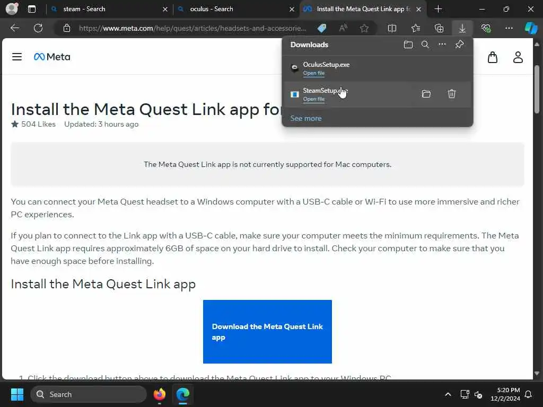
Task: Open more options in the Downloads panel
Action: [x=442, y=45]
